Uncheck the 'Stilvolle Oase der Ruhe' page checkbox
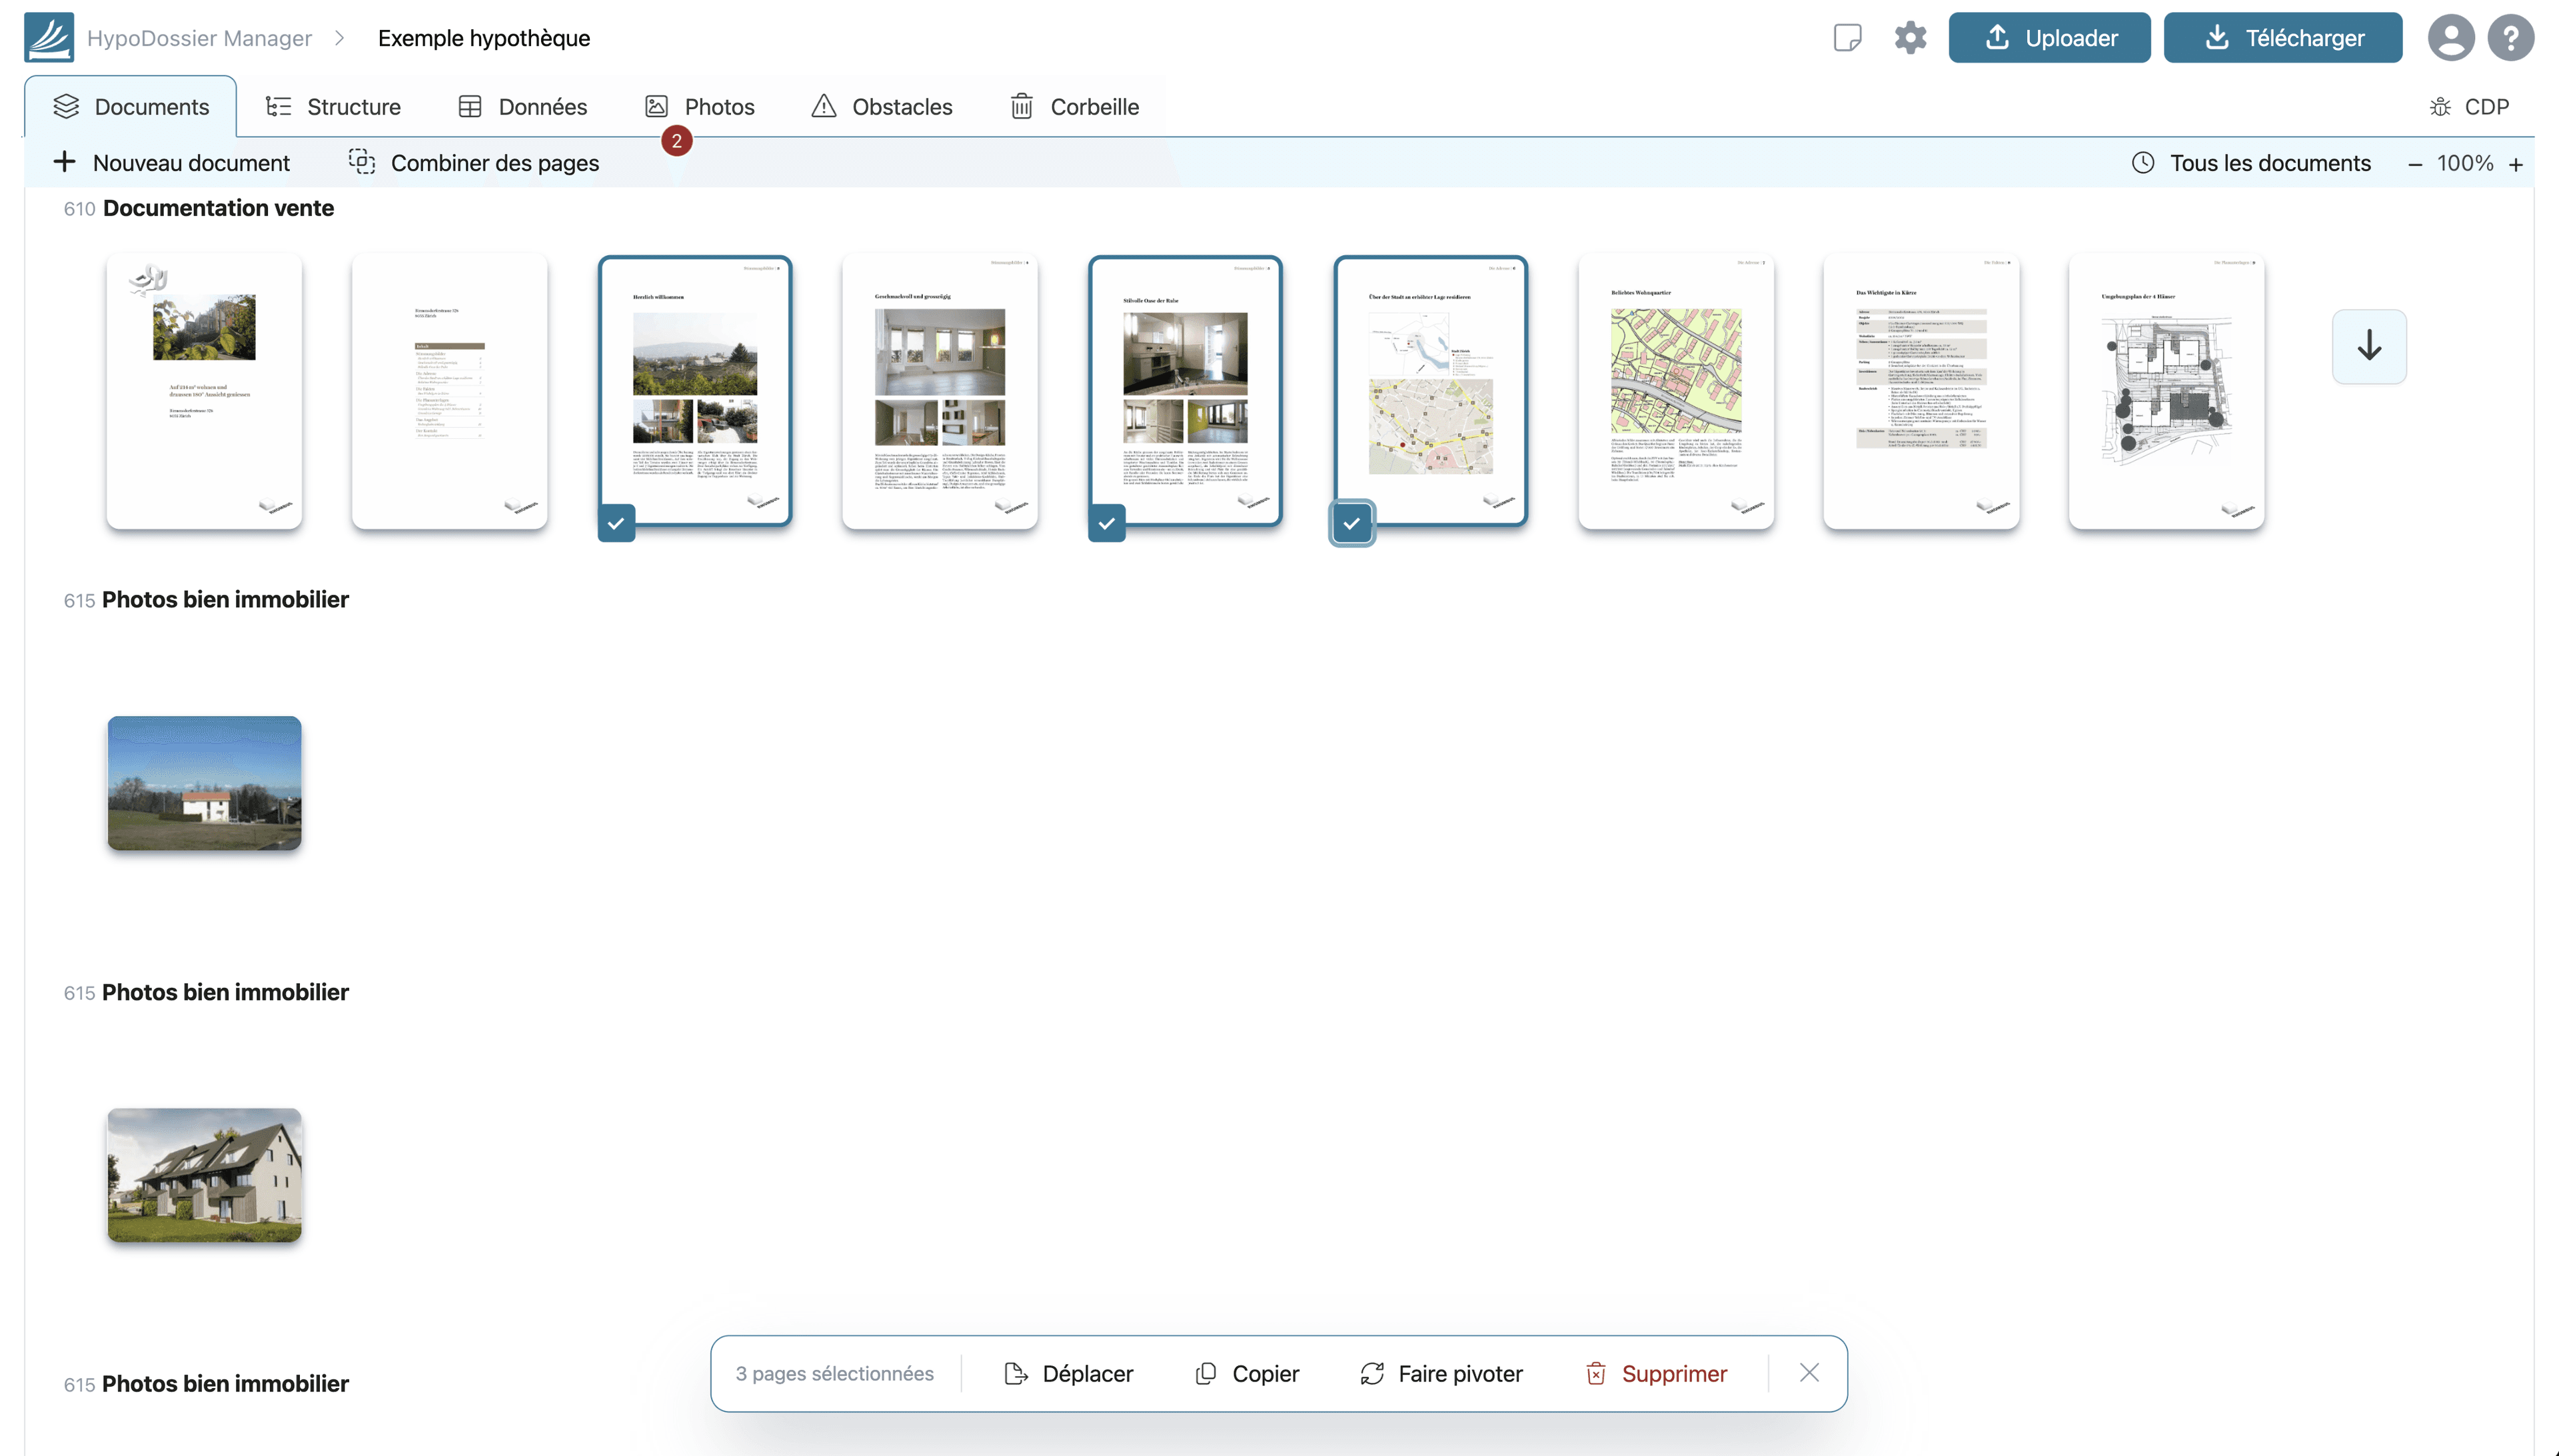 click(x=1106, y=523)
